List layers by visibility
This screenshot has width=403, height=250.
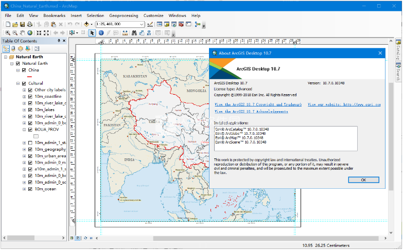click(x=20, y=48)
